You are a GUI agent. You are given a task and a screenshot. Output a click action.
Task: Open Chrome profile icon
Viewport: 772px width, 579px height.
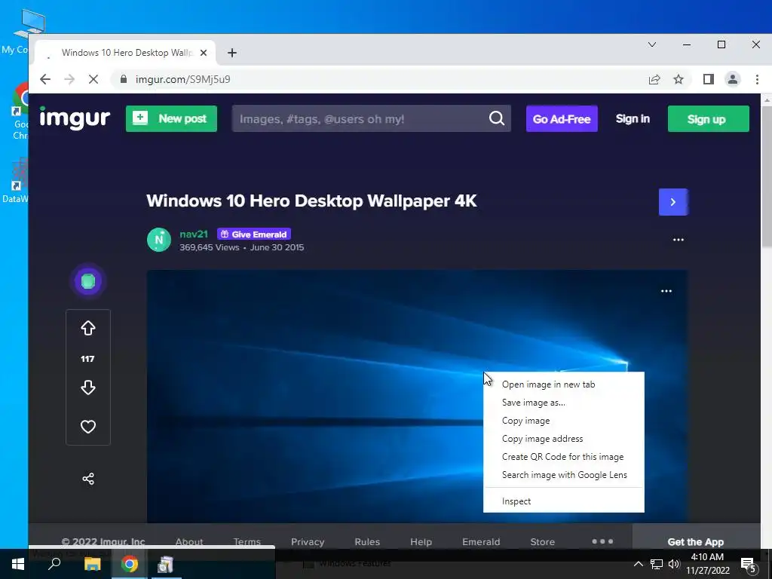click(733, 79)
